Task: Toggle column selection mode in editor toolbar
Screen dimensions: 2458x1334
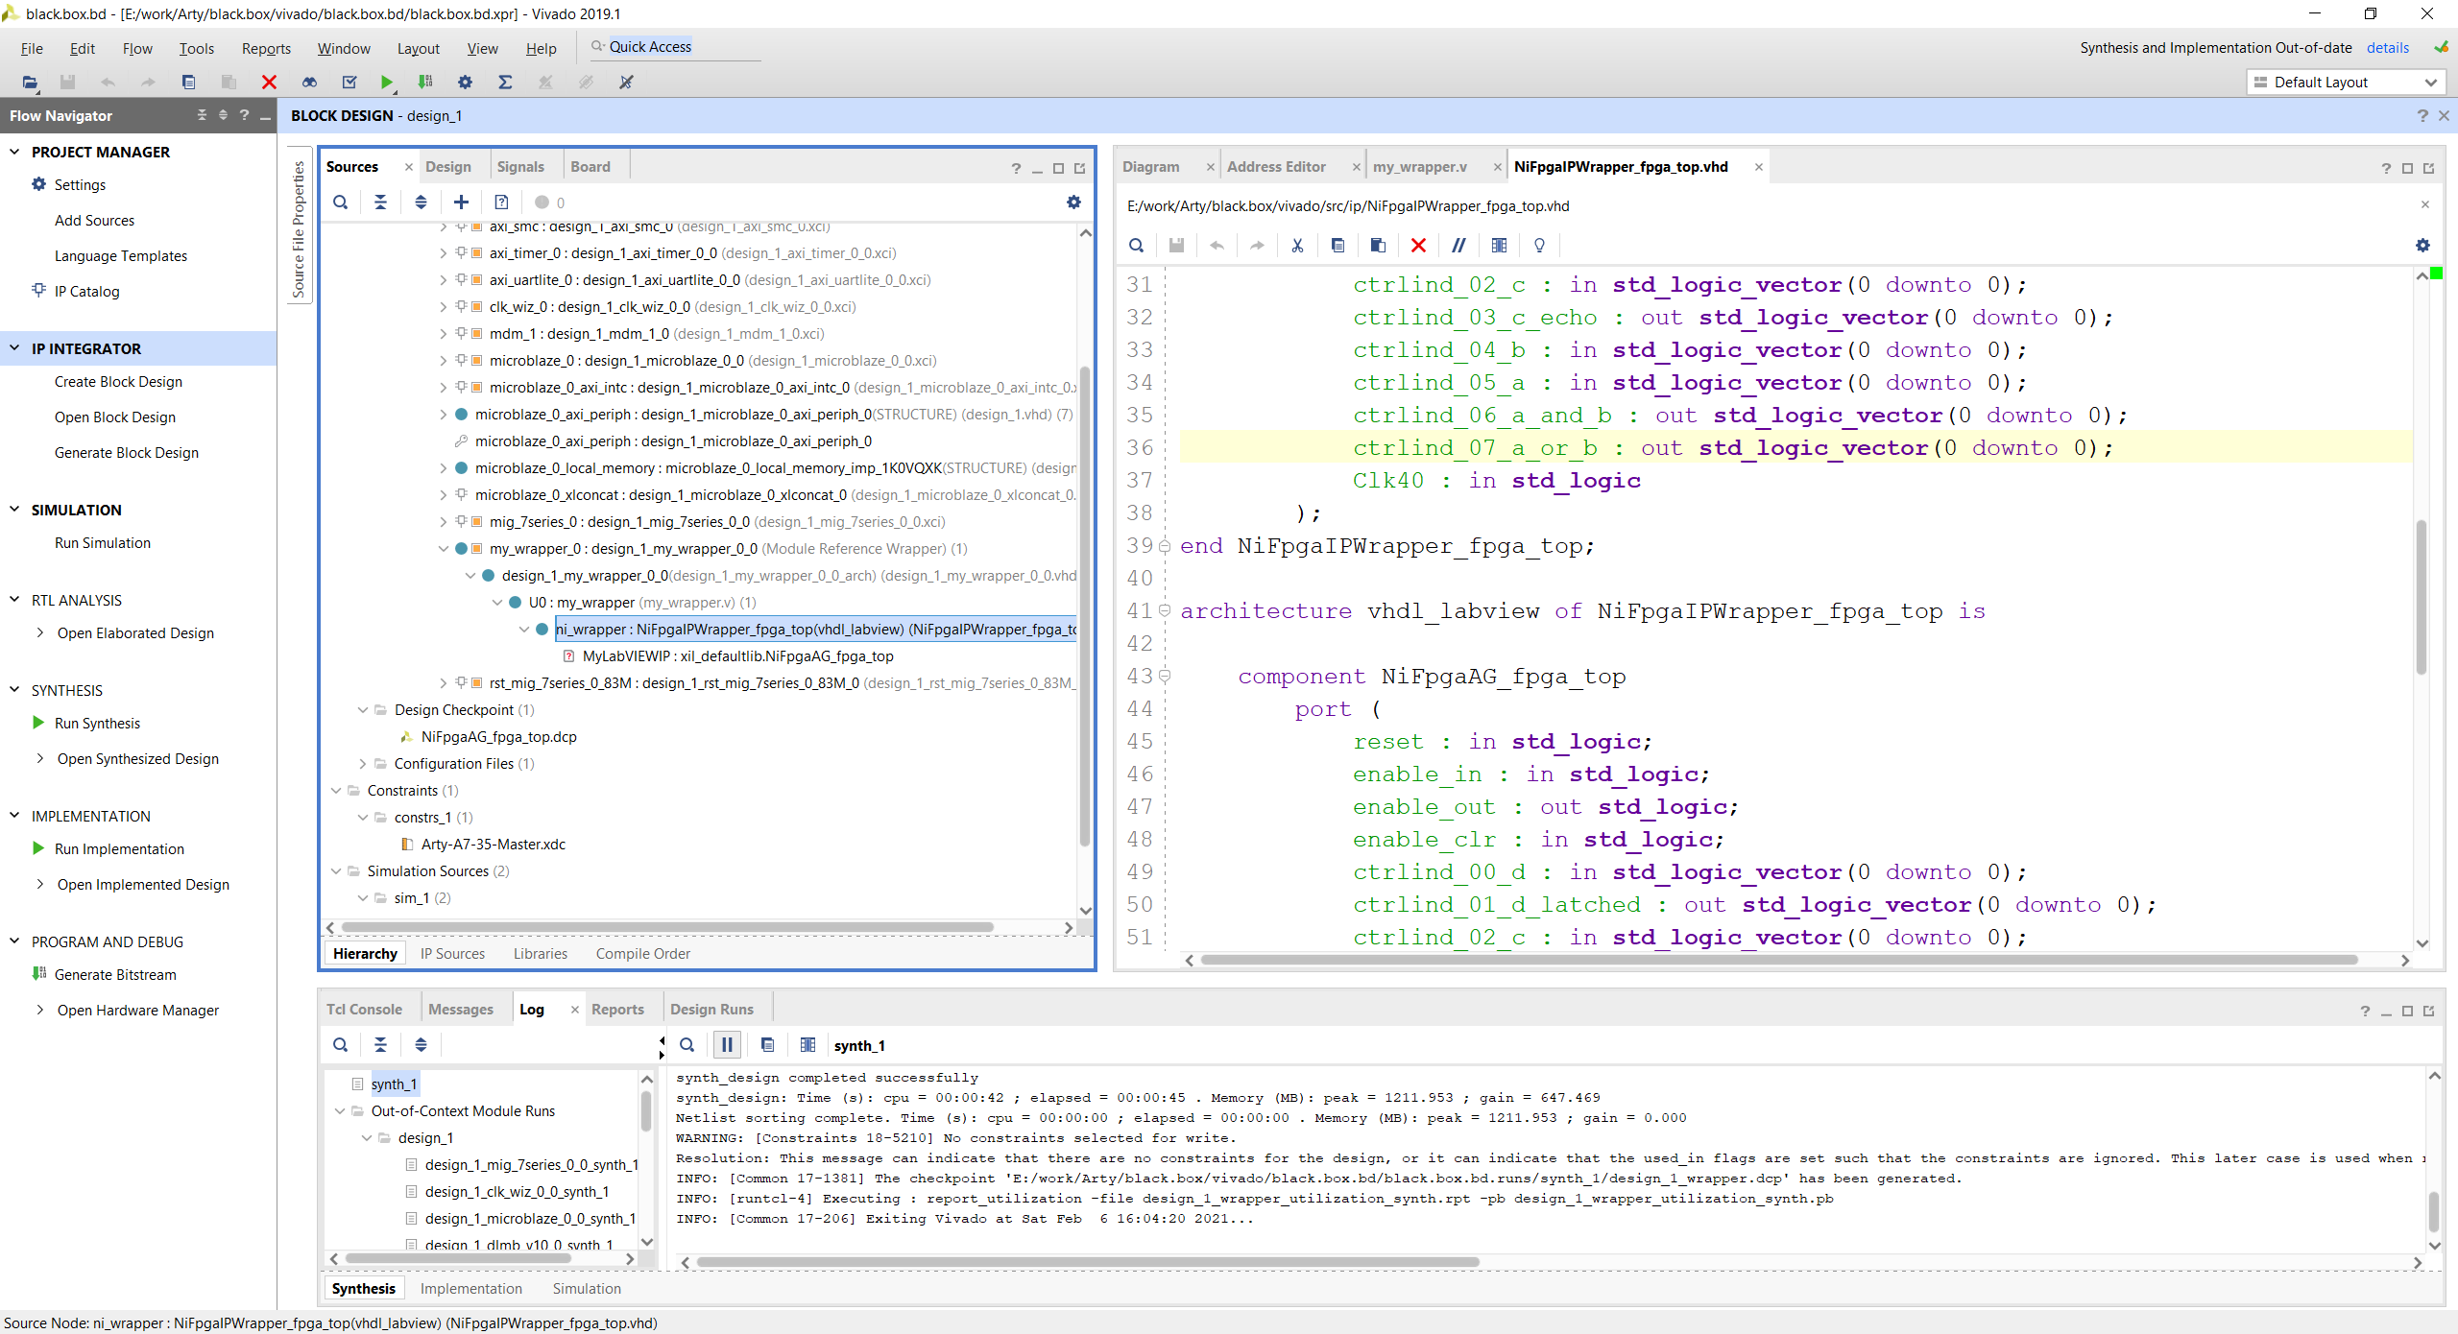Action: (x=1499, y=246)
